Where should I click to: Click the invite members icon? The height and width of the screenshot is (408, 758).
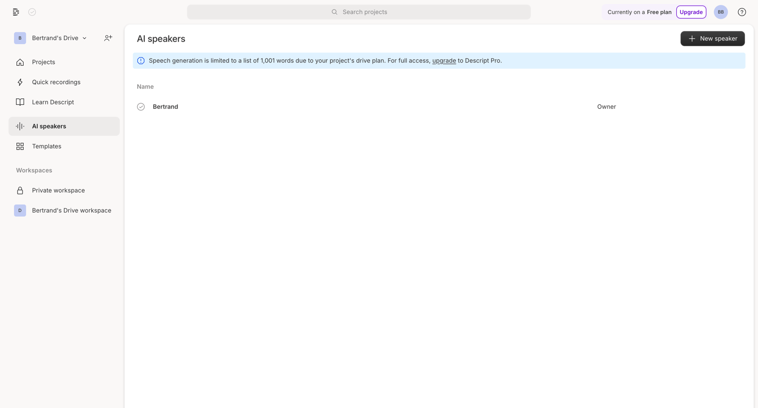click(x=108, y=38)
